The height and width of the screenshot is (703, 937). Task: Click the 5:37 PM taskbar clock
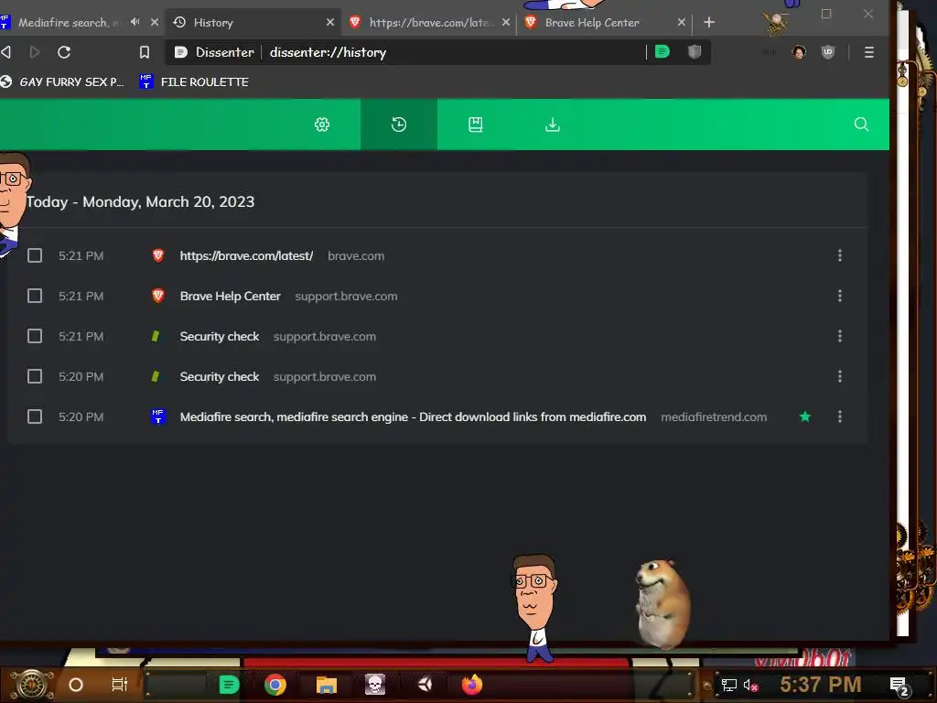(x=821, y=685)
